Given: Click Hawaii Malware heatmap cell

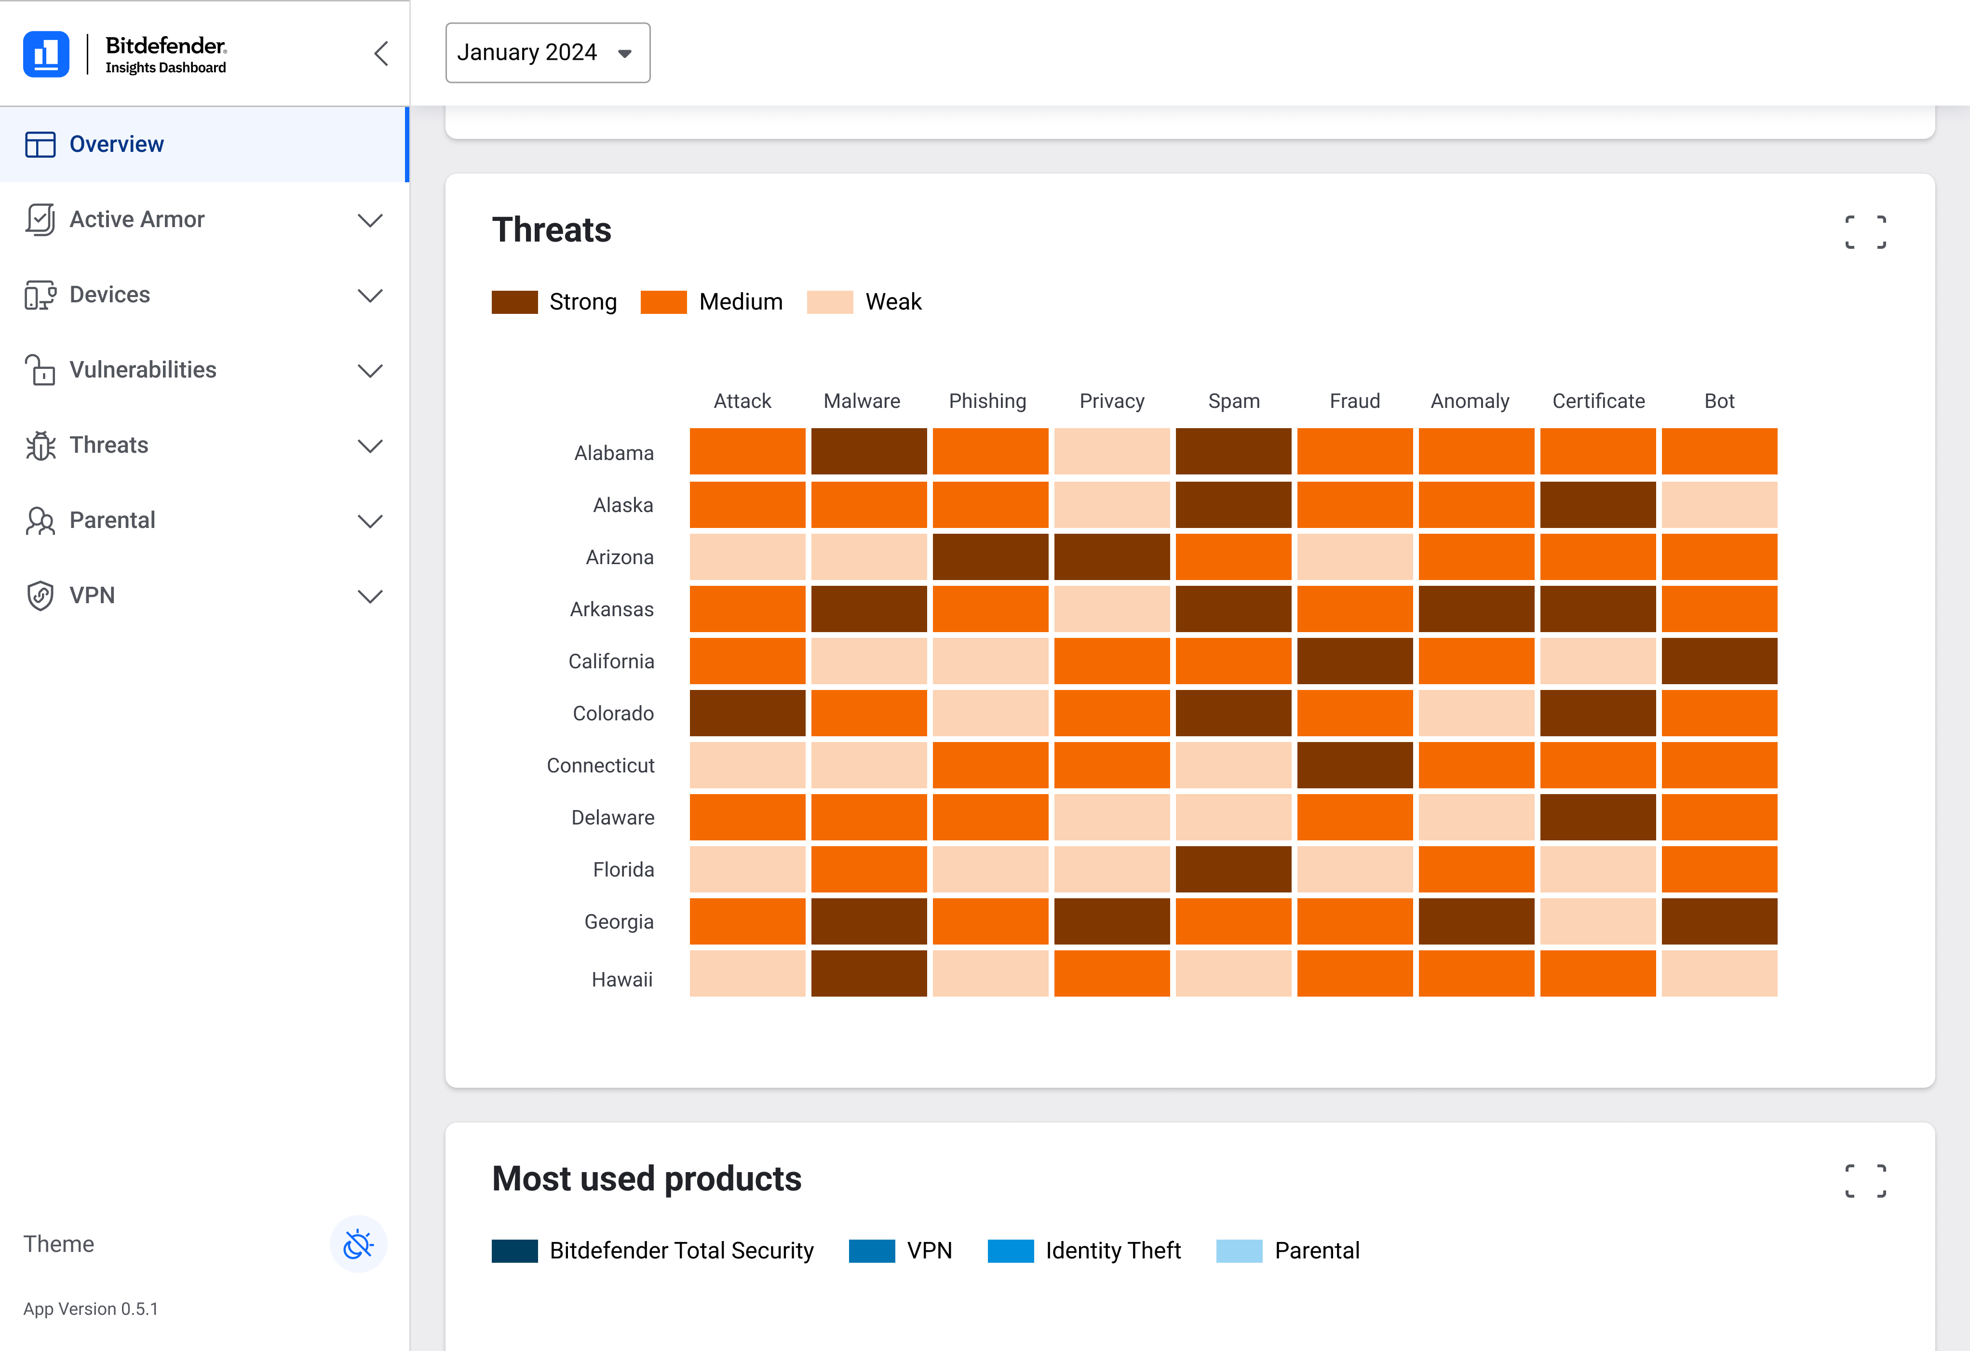Looking at the screenshot, I should click(869, 973).
